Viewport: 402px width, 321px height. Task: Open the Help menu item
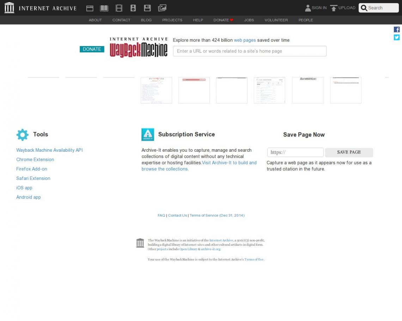pos(198,20)
